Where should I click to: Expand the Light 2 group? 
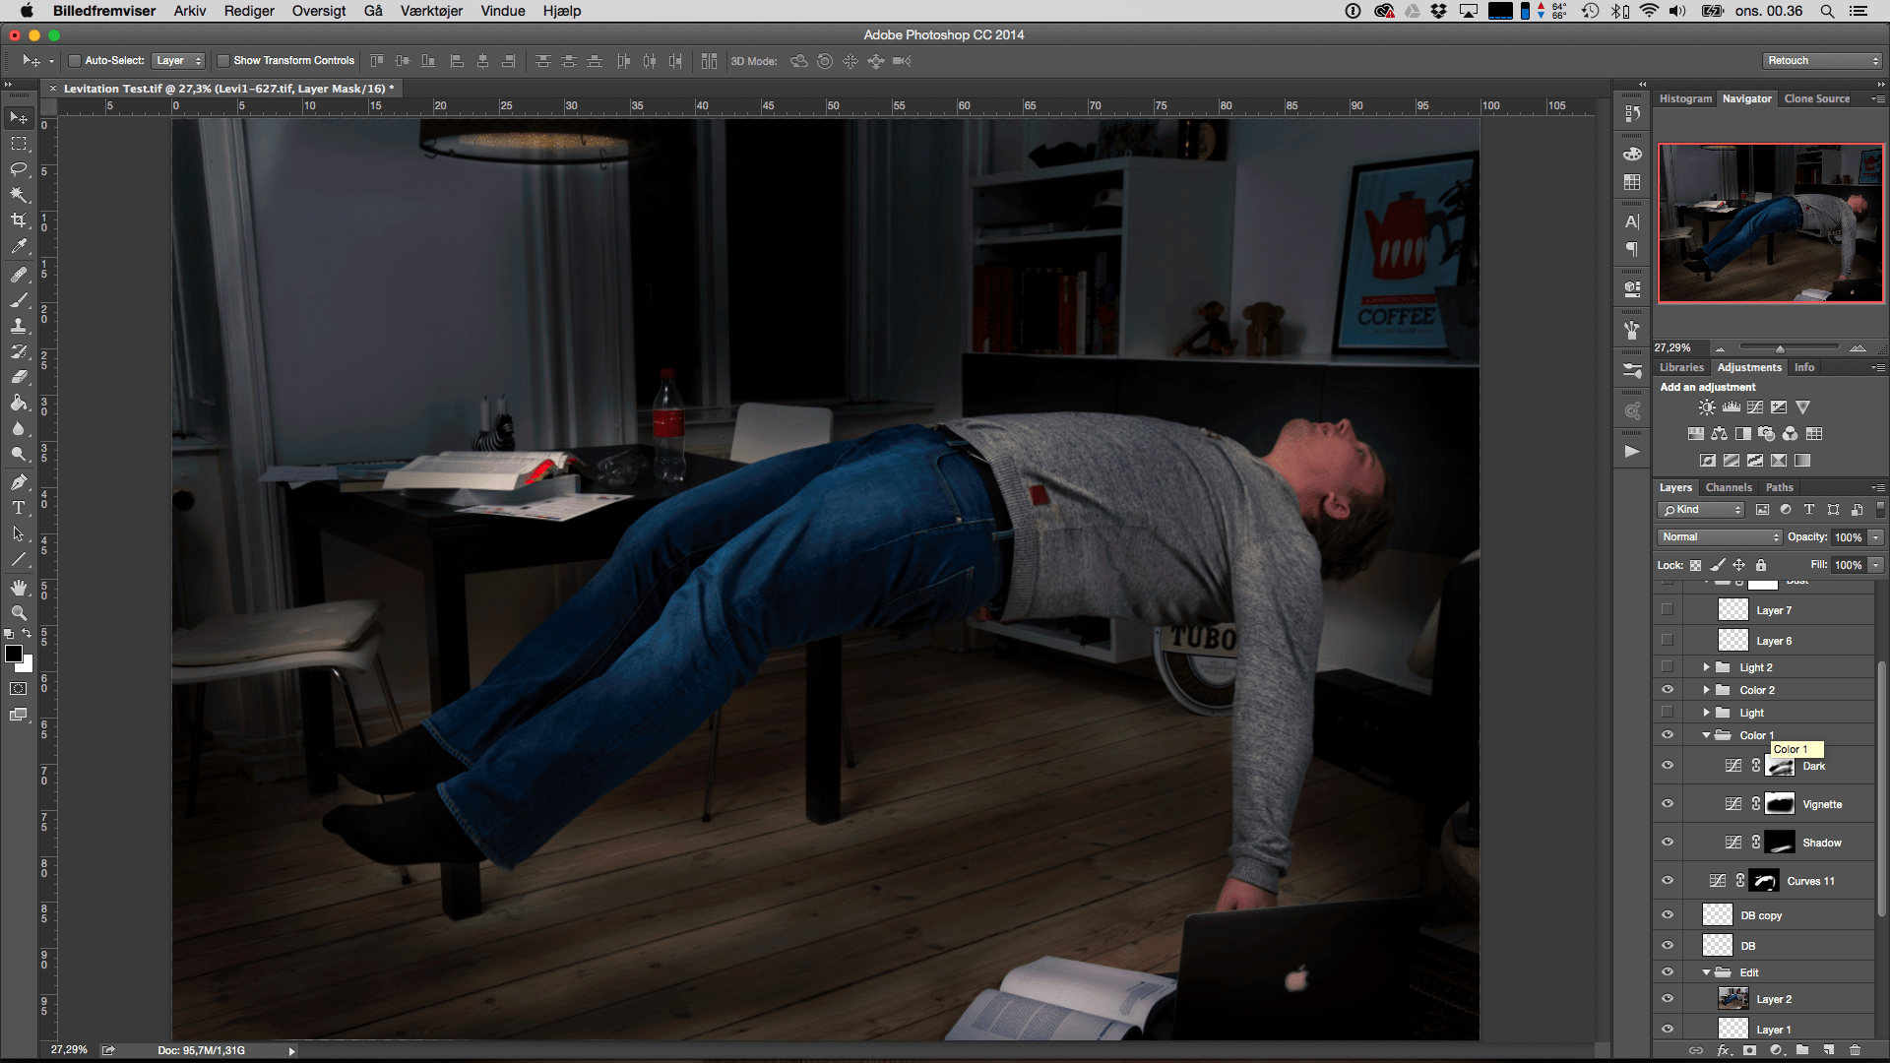(x=1707, y=667)
